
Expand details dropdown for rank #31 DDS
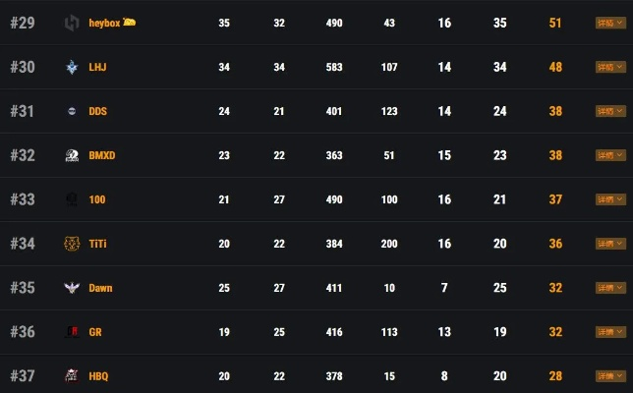pos(610,111)
